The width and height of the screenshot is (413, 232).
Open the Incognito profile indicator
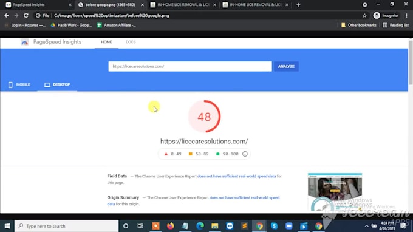[x=386, y=16]
